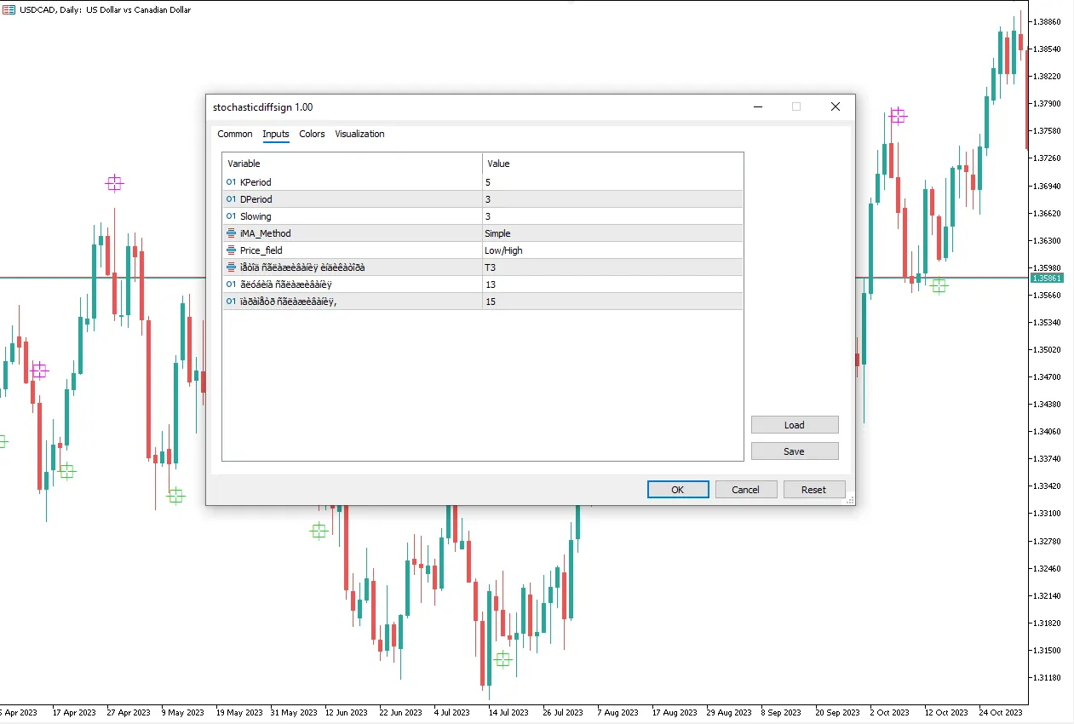Select green signal marker near 12 Oct candles
Viewport: 1074px width, 724px height.
coord(939,286)
